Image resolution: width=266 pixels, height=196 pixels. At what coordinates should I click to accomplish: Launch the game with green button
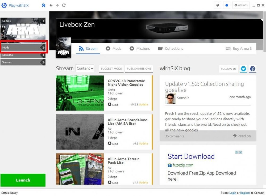(x=23, y=180)
